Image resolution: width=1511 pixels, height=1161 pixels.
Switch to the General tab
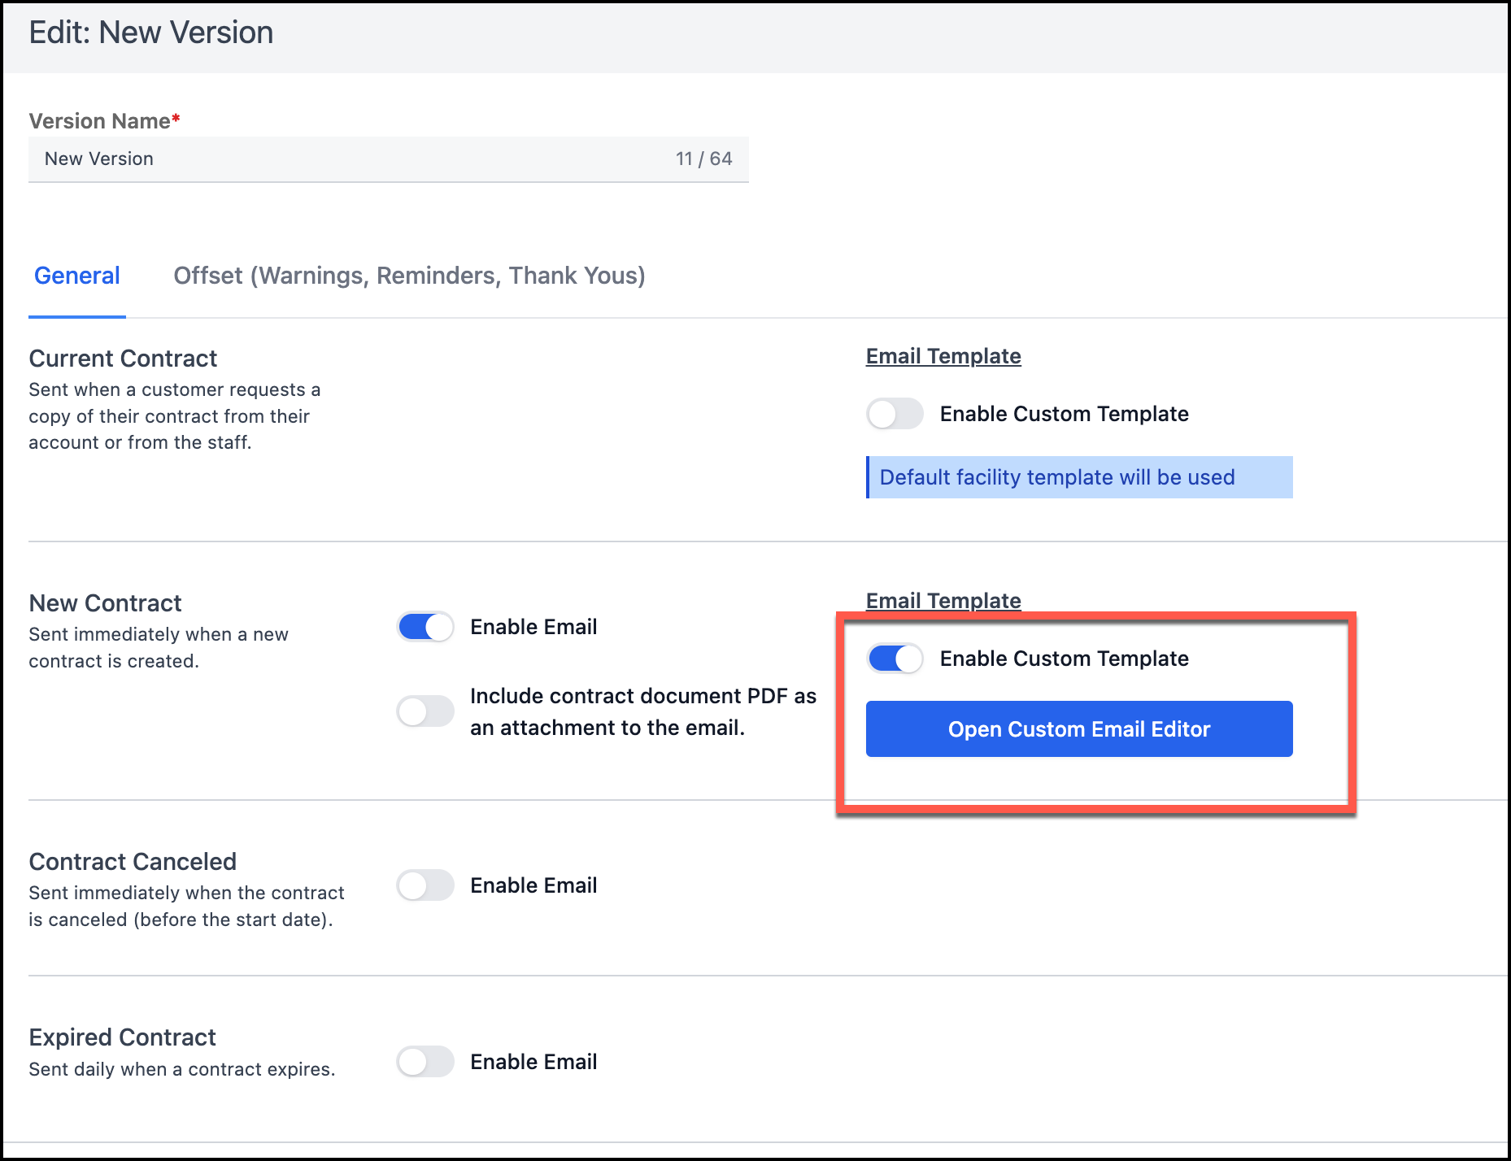[x=77, y=276]
